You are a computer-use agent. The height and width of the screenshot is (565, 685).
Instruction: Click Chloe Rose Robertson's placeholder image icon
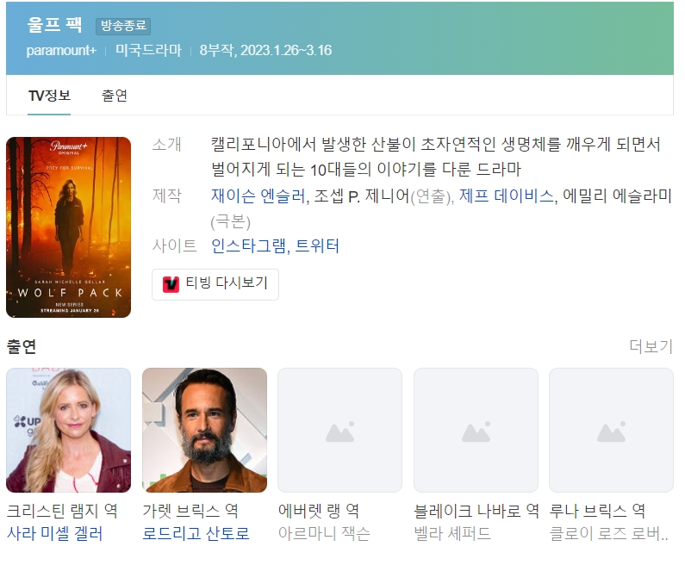[x=611, y=431]
